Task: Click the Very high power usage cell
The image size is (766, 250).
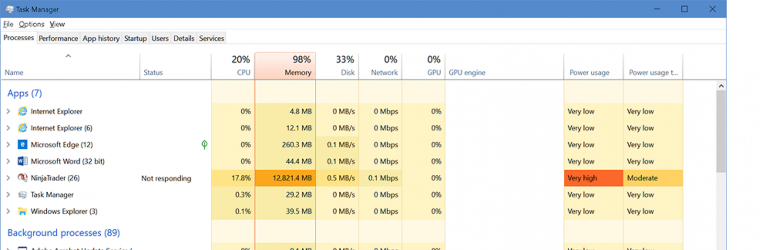Action: pyautogui.click(x=594, y=178)
